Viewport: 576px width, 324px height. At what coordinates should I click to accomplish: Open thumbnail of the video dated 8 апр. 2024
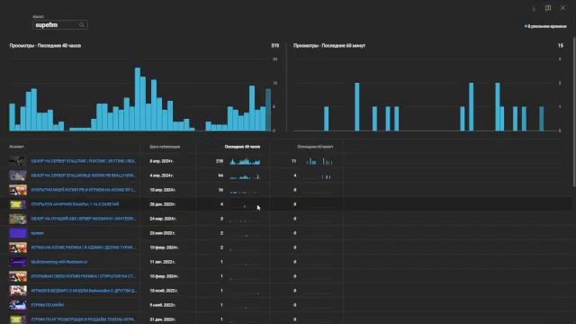(x=18, y=161)
